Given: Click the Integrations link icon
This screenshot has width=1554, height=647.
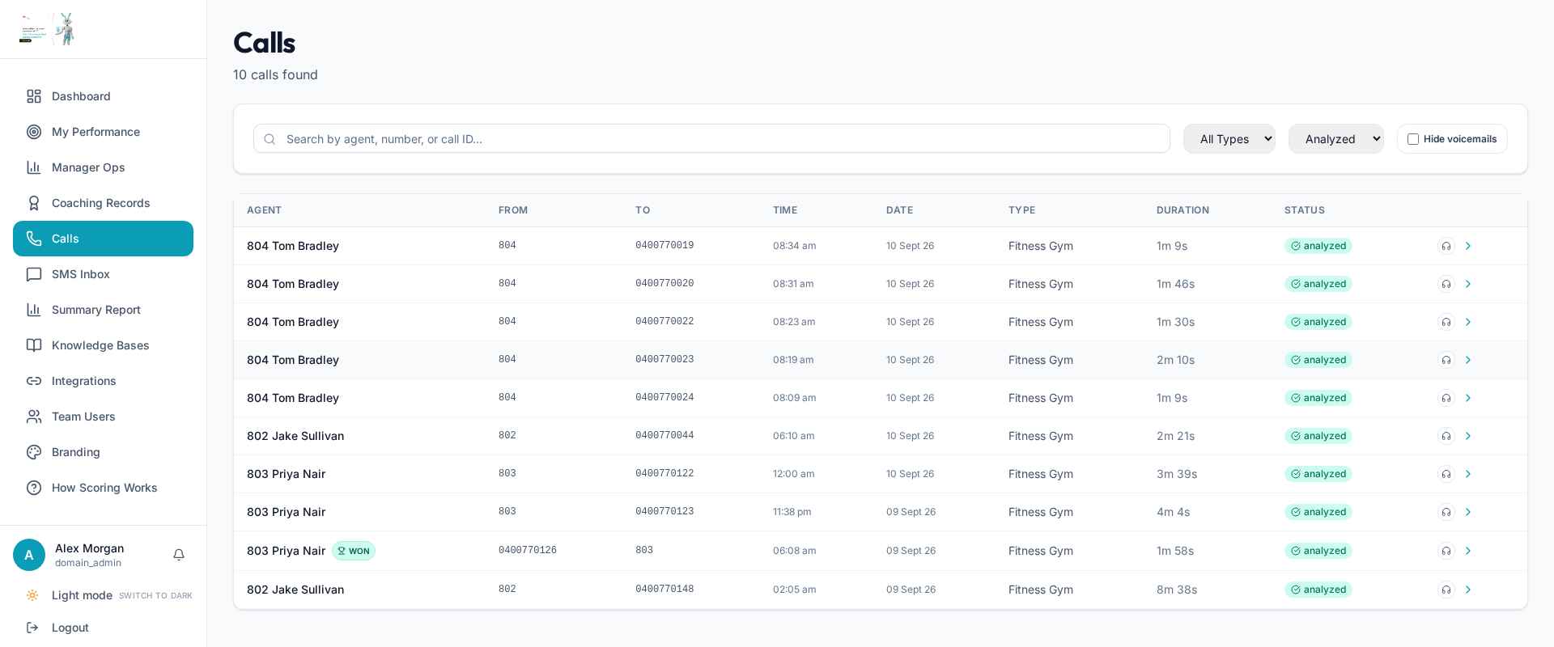Looking at the screenshot, I should tap(34, 381).
